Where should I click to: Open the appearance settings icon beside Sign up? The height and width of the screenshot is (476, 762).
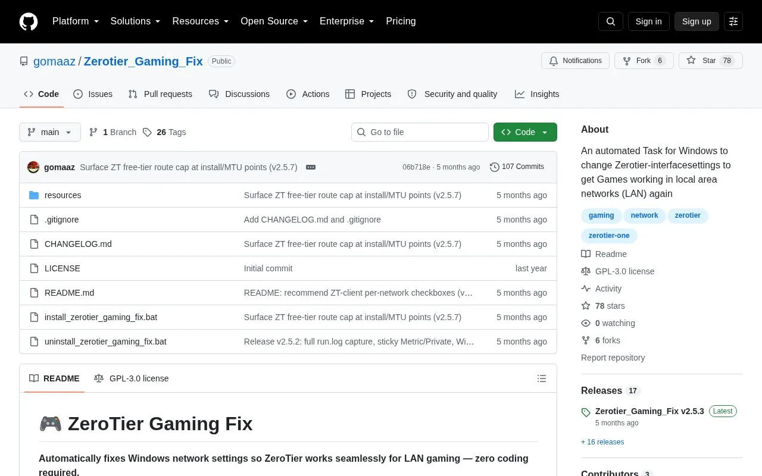pos(733,21)
